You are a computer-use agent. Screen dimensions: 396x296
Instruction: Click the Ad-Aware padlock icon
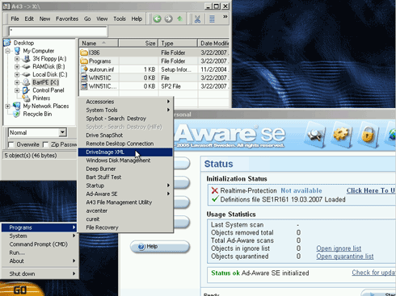(x=368, y=134)
